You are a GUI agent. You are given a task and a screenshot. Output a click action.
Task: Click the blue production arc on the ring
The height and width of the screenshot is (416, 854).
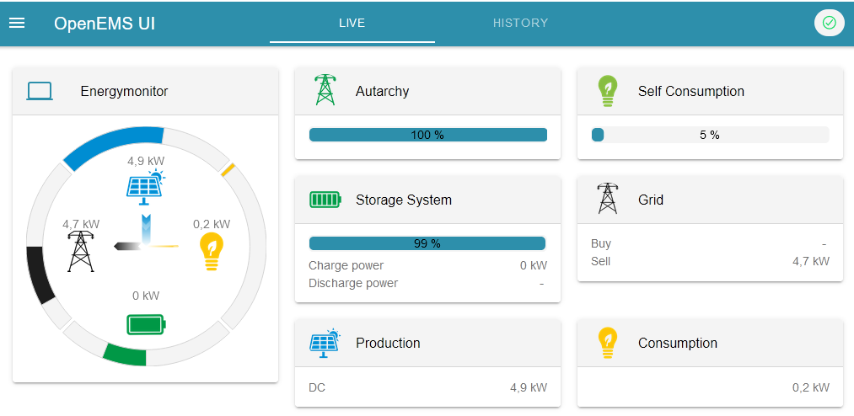pos(114,143)
